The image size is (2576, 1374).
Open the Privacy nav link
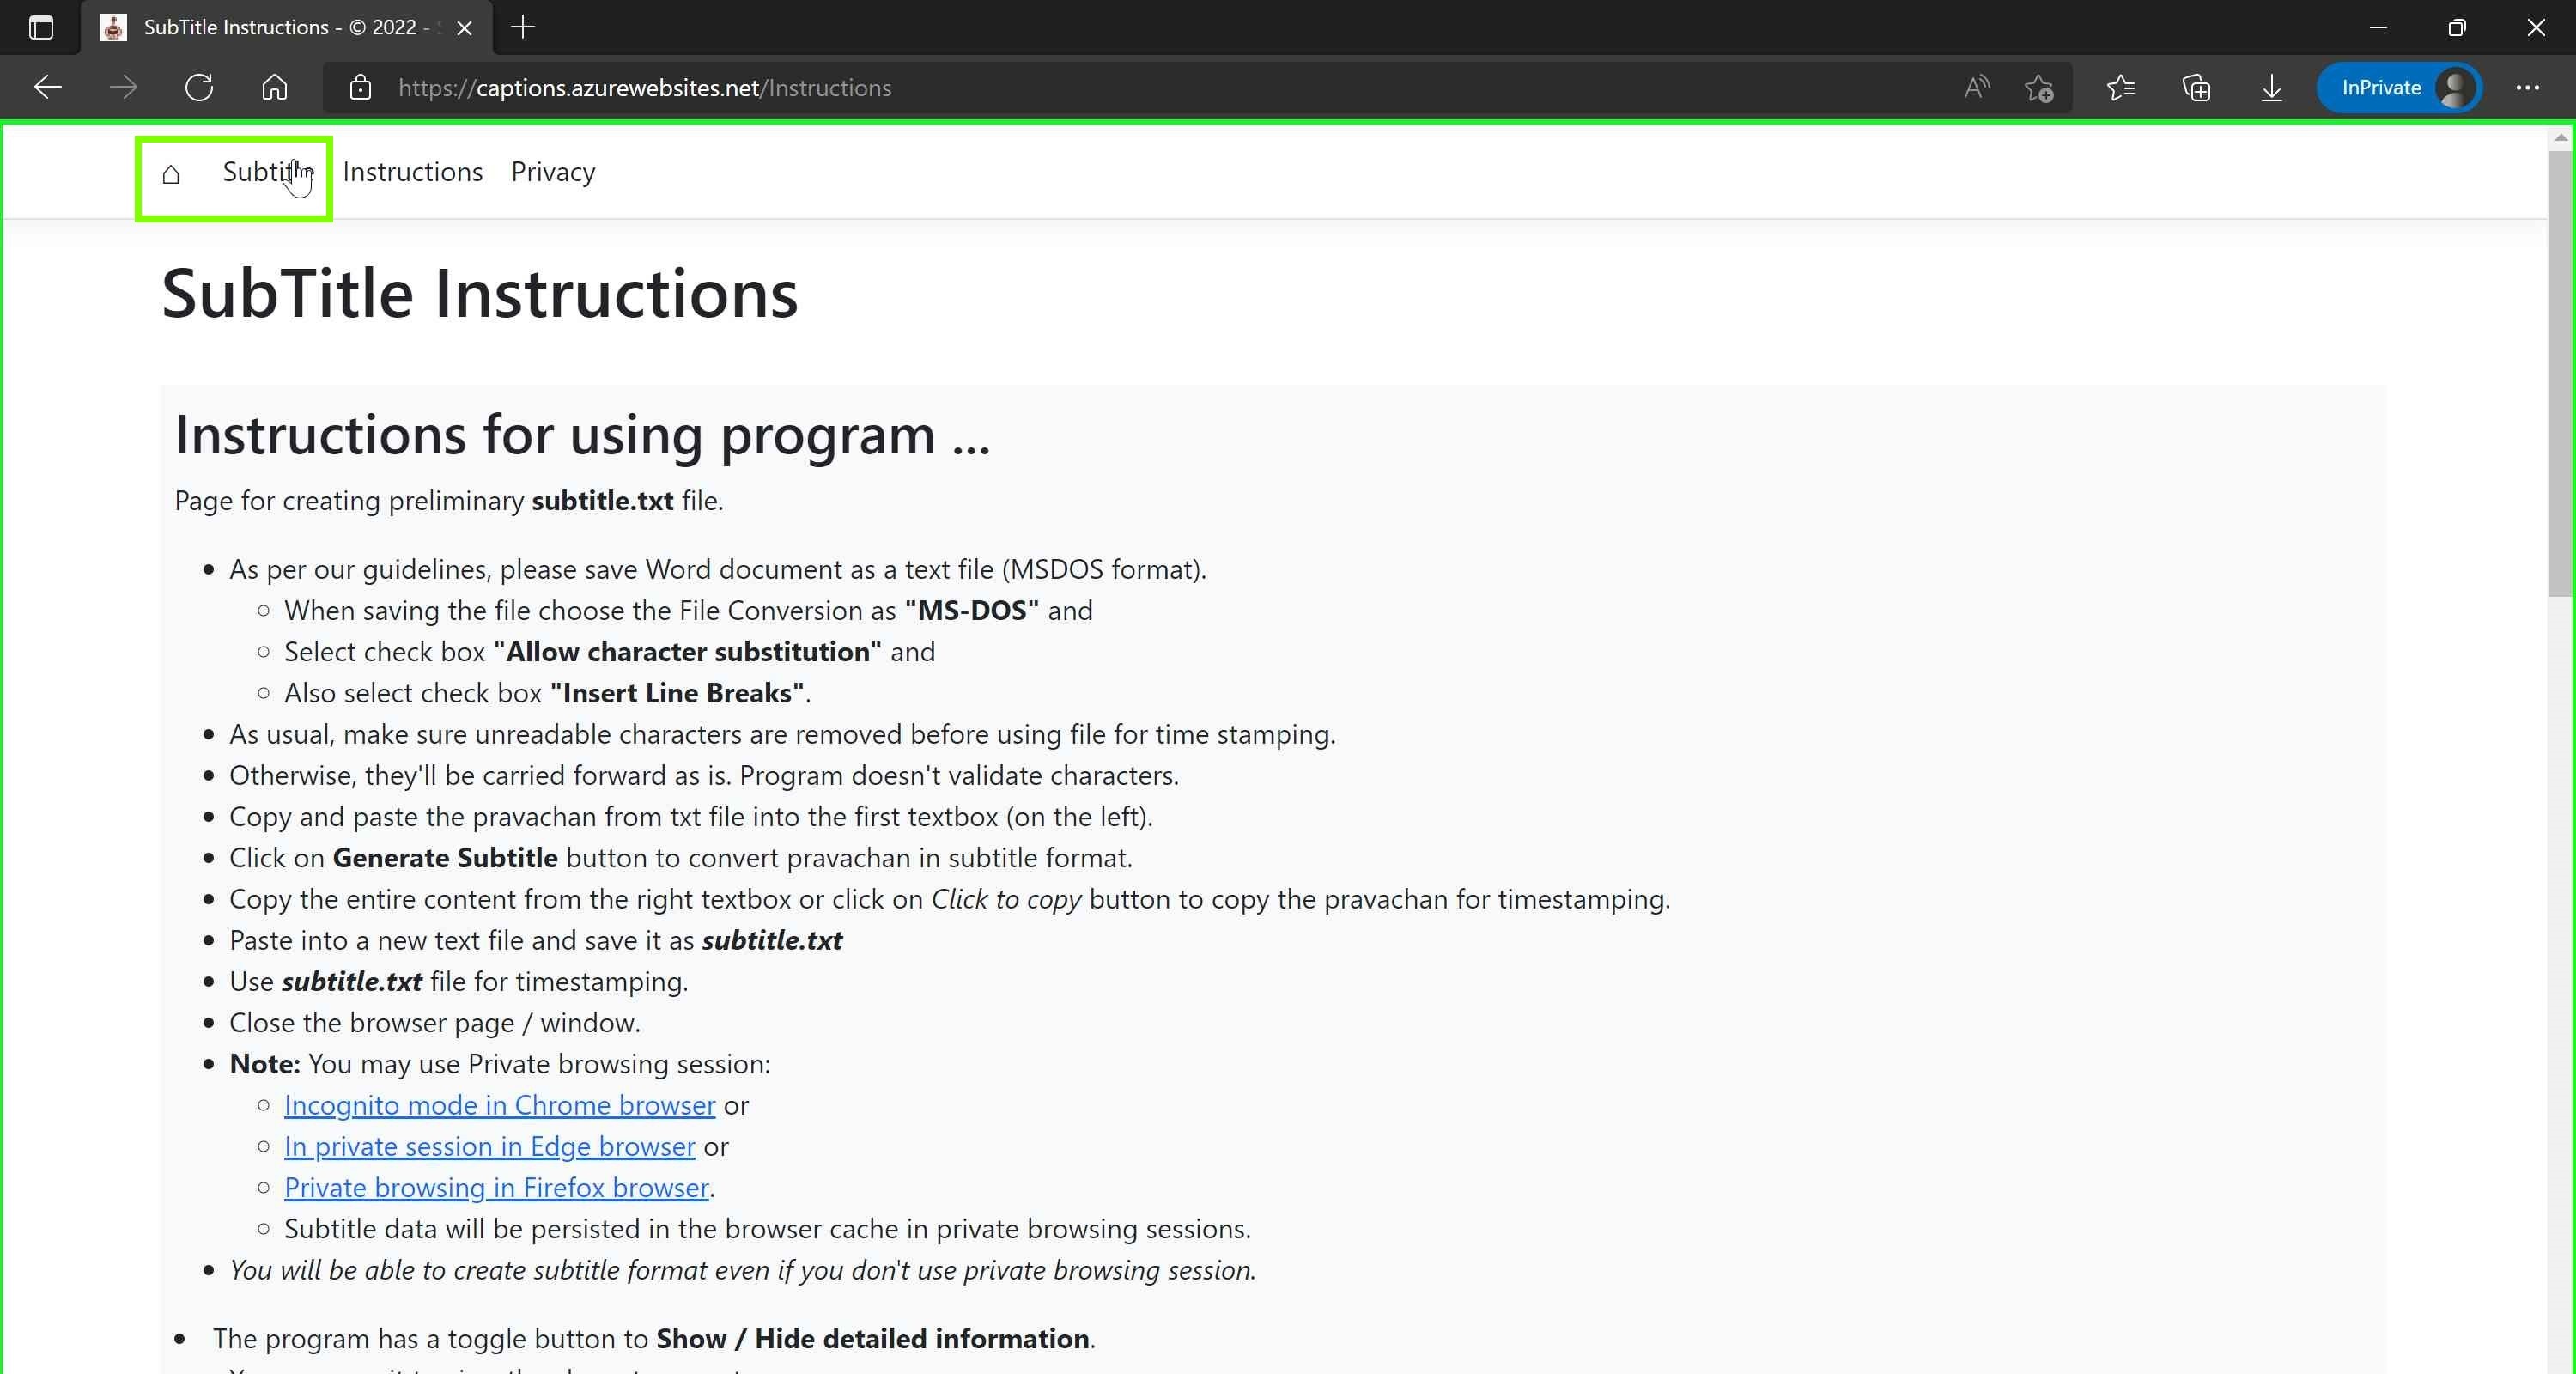pyautogui.click(x=553, y=172)
